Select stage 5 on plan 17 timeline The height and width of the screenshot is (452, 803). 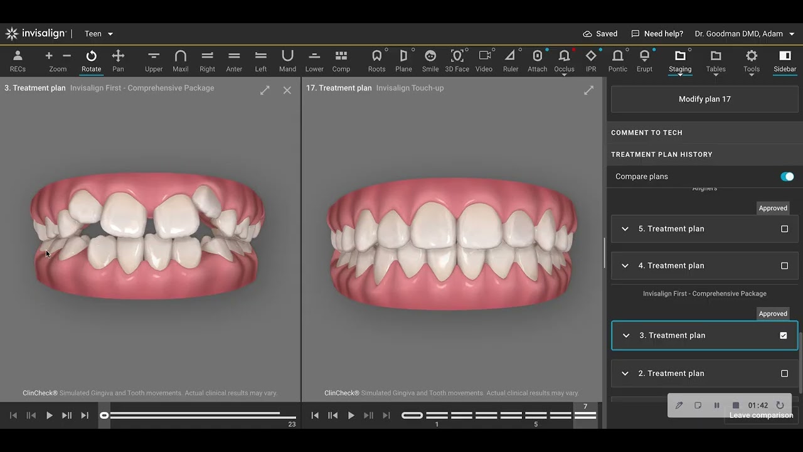coord(536,416)
